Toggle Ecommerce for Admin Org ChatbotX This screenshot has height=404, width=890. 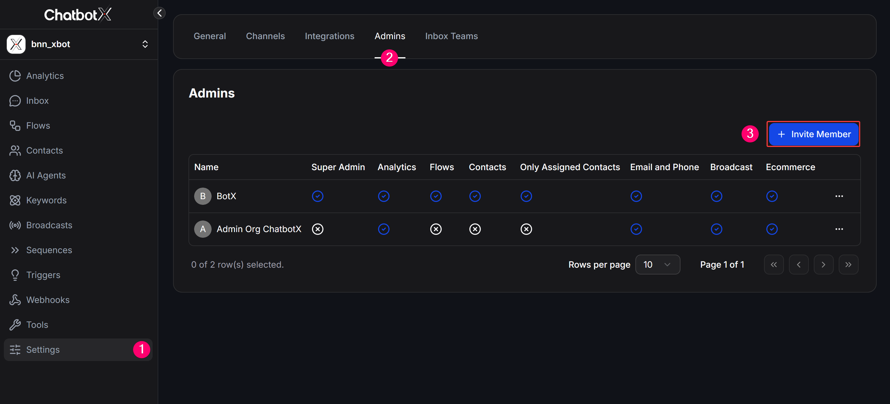[x=772, y=229]
